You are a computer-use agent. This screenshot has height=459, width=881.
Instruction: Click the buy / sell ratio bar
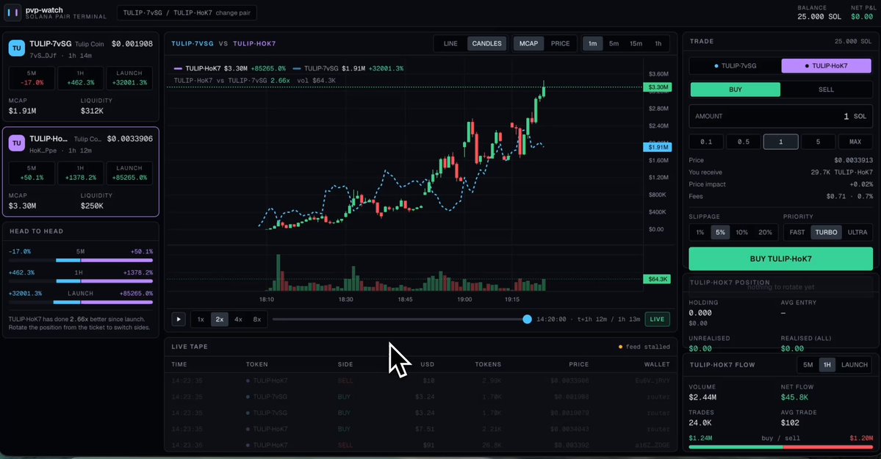point(780,447)
